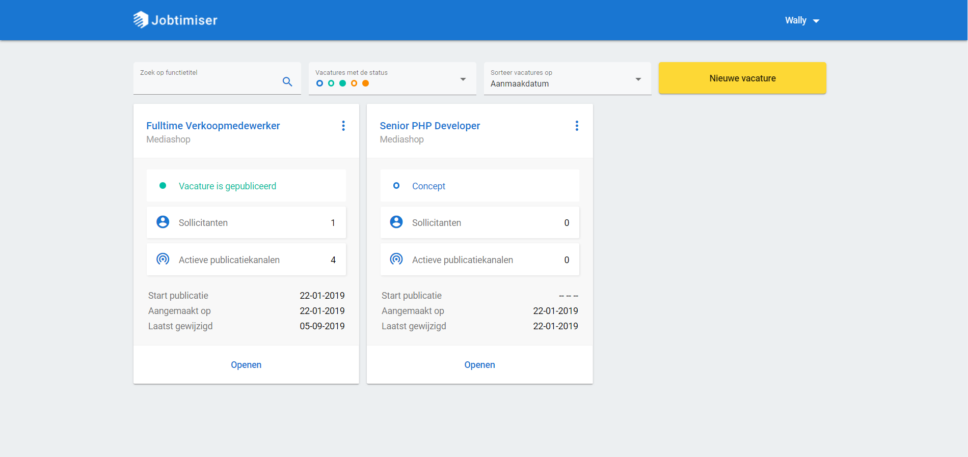This screenshot has height=457, width=968.
Task: Open three-dot menu for Senior PHP Developer
Action: (577, 126)
